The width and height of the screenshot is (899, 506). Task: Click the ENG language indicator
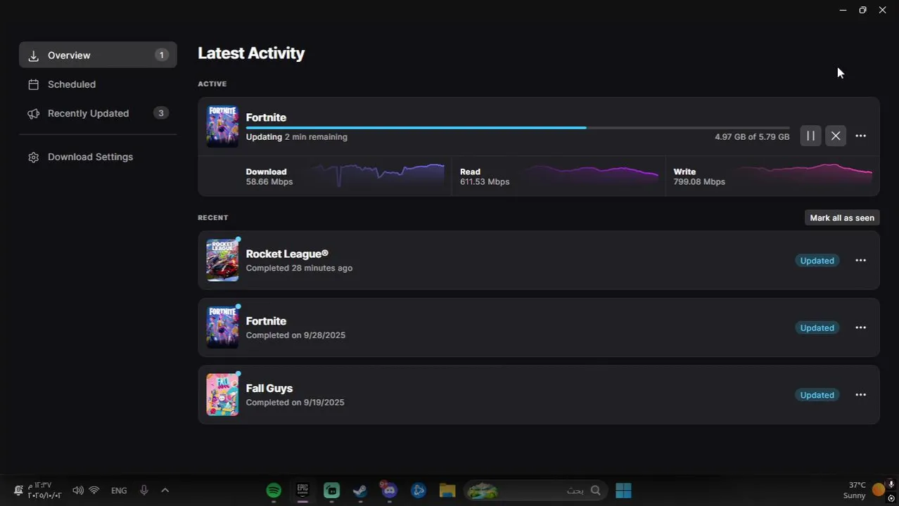tap(119, 491)
